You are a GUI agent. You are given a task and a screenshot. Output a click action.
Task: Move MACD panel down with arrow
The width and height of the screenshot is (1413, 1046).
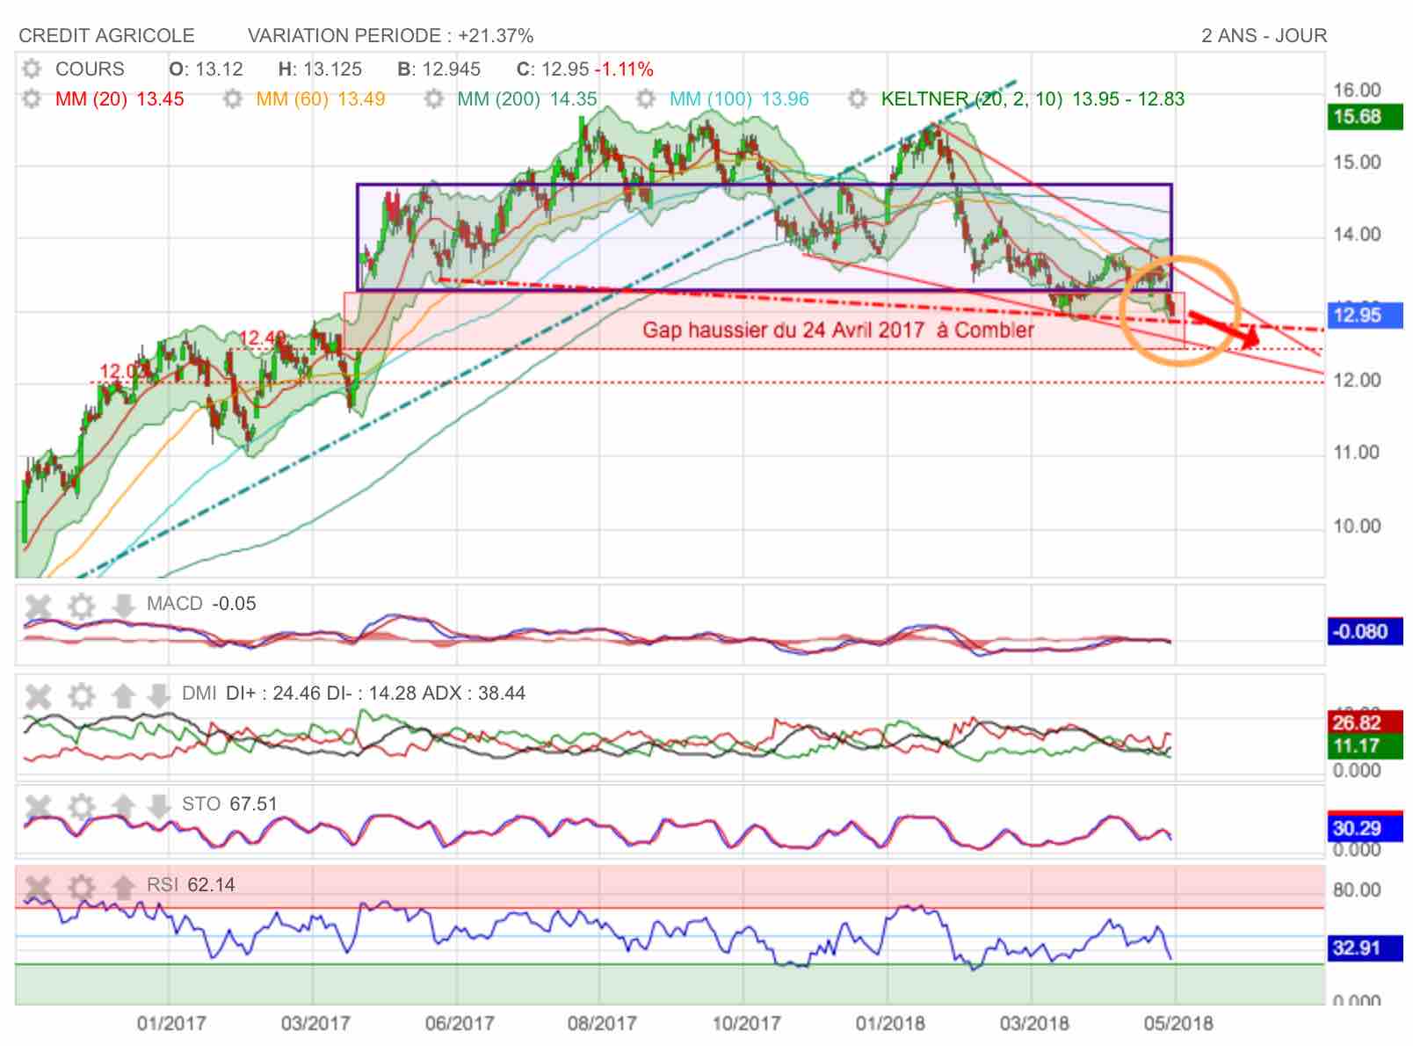click(122, 607)
